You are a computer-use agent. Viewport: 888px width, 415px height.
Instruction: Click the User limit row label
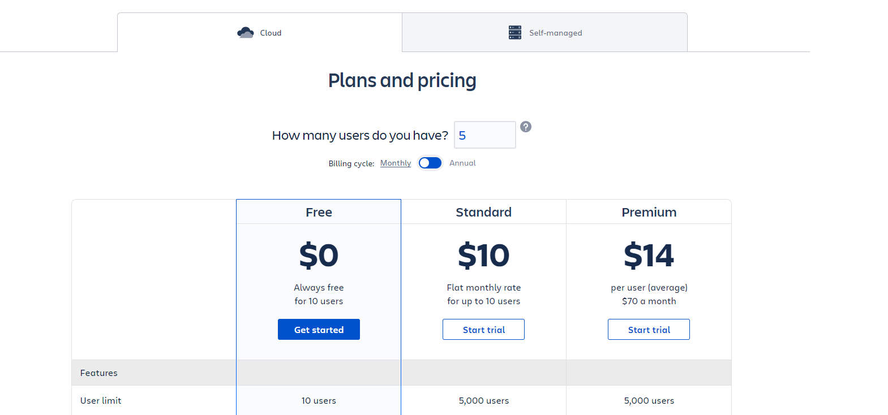(101, 400)
